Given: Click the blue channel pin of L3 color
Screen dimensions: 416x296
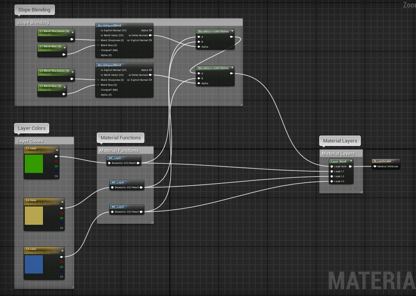Looking at the screenshot, I should (62, 272).
